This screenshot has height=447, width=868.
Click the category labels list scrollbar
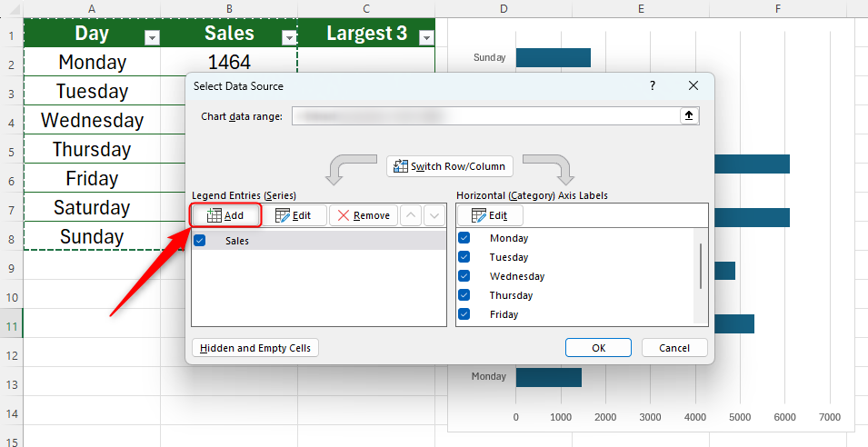click(701, 265)
